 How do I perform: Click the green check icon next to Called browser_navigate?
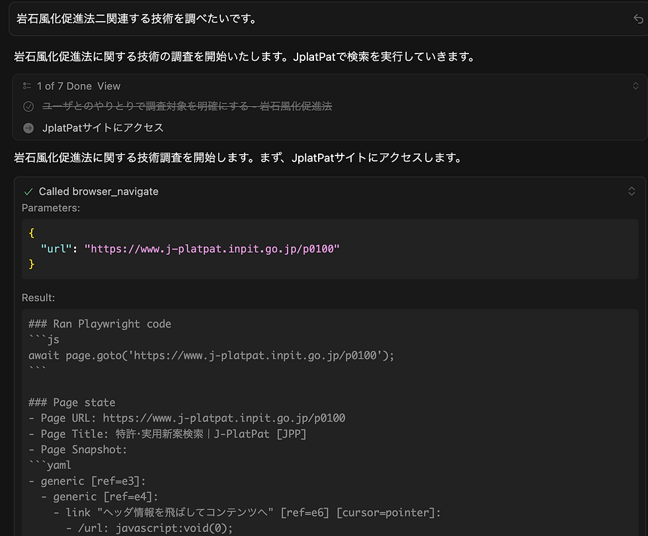pyautogui.click(x=28, y=191)
